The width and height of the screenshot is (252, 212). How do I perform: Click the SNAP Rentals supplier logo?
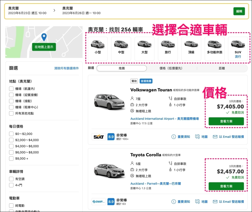pyautogui.click(x=99, y=201)
